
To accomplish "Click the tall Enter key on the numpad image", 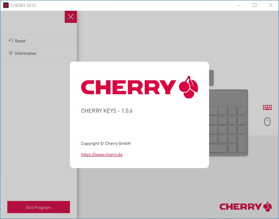I will click(x=242, y=143).
